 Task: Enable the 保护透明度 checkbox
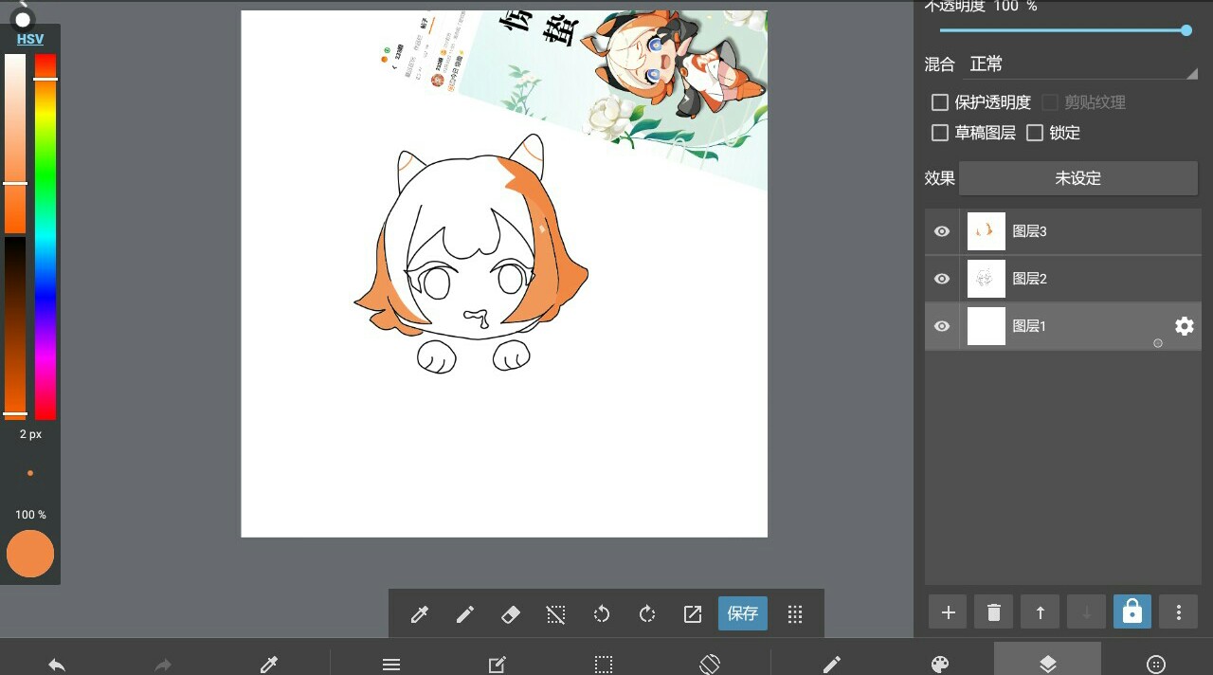(940, 102)
